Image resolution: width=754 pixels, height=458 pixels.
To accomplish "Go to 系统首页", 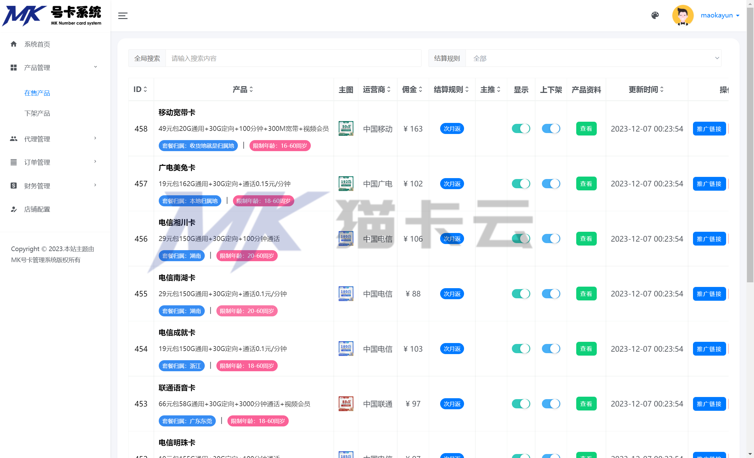I will pos(37,44).
